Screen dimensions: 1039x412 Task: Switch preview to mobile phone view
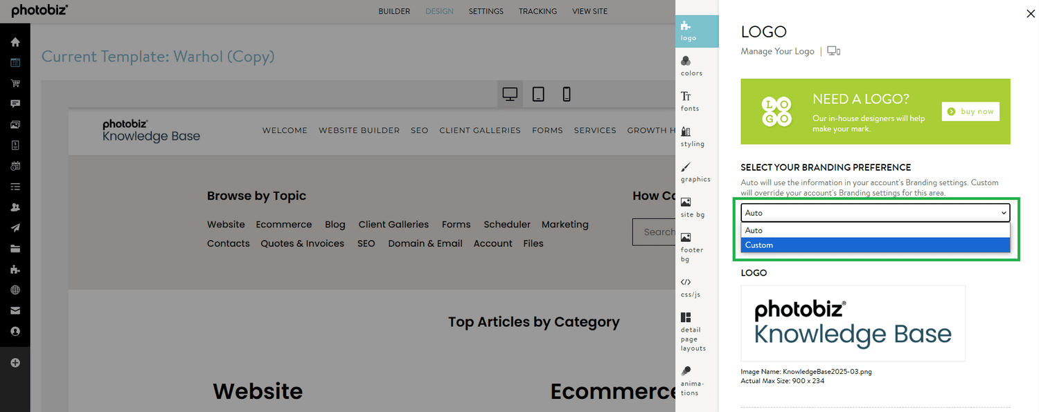pyautogui.click(x=567, y=93)
